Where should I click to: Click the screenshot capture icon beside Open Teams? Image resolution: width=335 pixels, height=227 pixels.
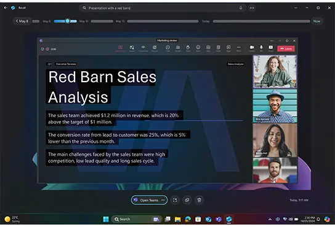coord(175,200)
